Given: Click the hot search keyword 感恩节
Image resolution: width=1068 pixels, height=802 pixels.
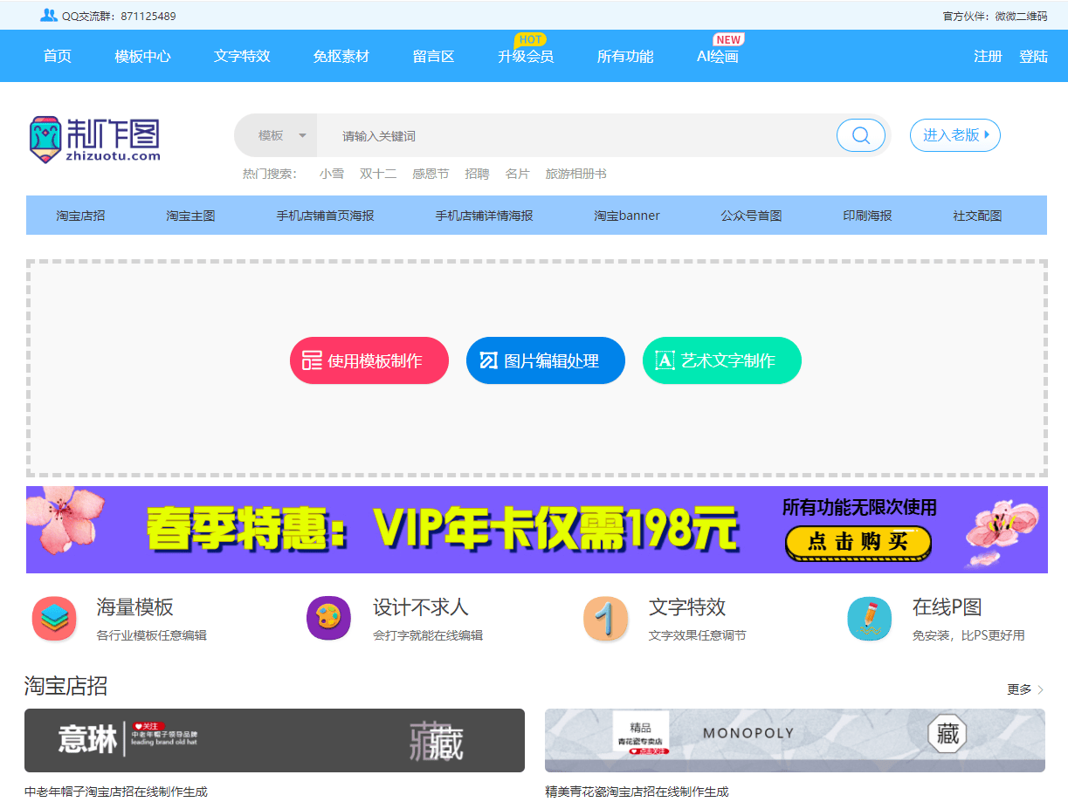Looking at the screenshot, I should (430, 173).
